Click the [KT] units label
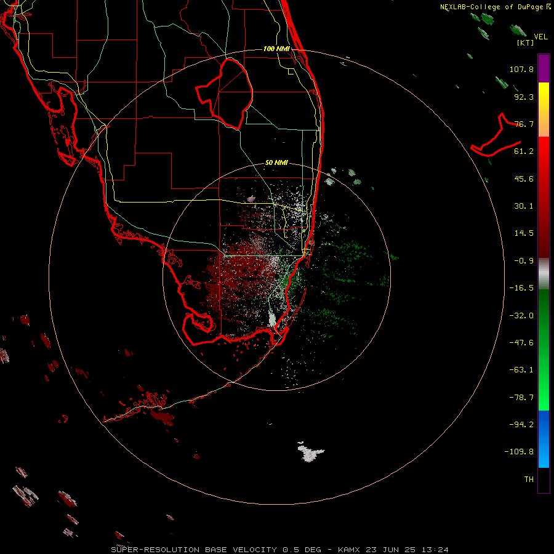The image size is (554, 554). 525,42
